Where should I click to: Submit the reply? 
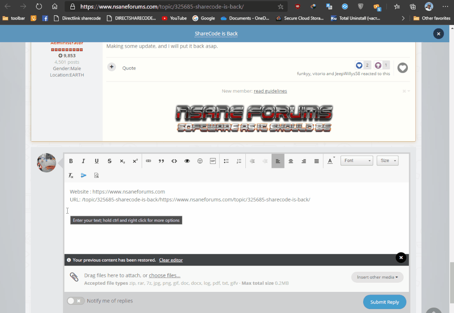(x=384, y=302)
